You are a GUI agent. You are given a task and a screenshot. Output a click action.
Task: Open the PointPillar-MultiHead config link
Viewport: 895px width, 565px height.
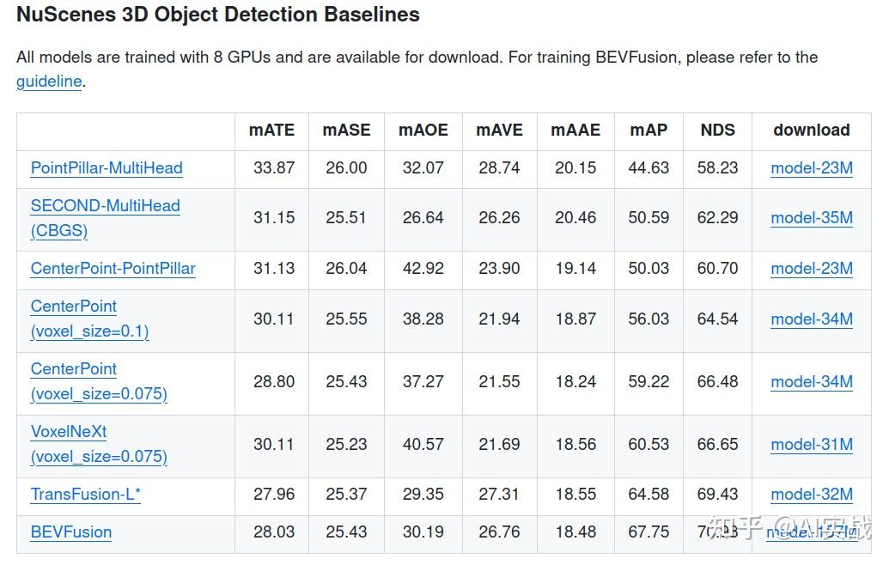pyautogui.click(x=107, y=168)
